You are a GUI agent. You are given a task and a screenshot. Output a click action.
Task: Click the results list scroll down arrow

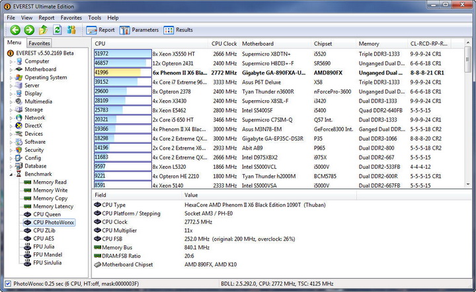tap(468, 184)
